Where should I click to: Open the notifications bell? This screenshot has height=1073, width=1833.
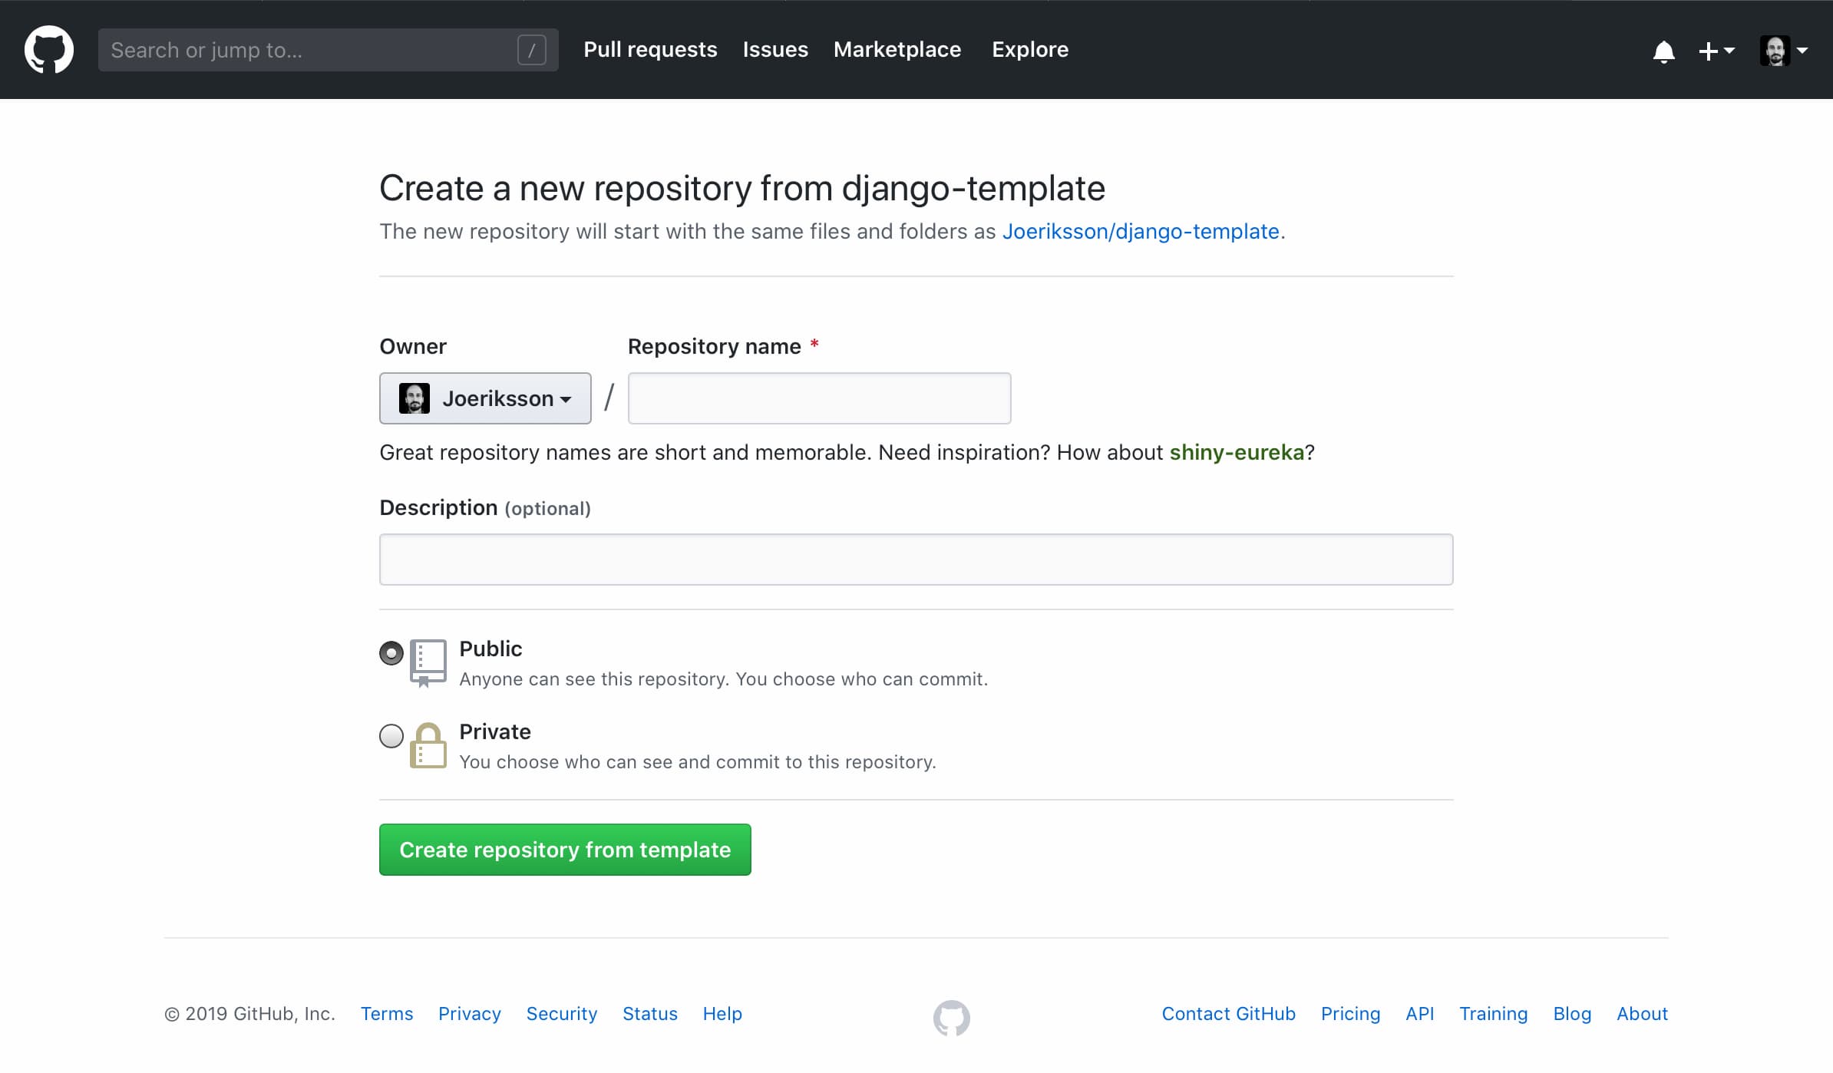pyautogui.click(x=1663, y=51)
